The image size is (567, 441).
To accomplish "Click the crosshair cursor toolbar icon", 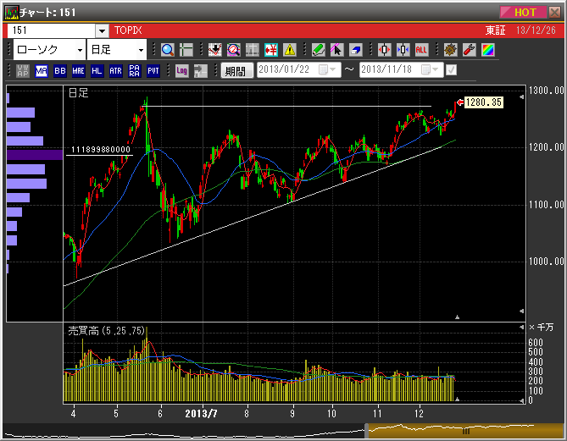I will pos(186,50).
